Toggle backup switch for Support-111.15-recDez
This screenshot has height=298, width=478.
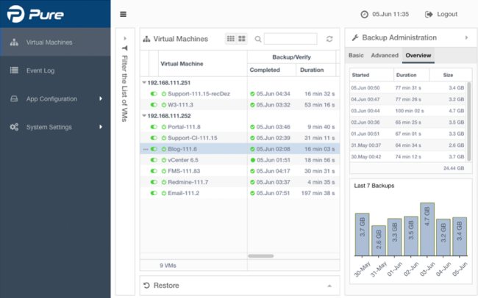(x=154, y=94)
